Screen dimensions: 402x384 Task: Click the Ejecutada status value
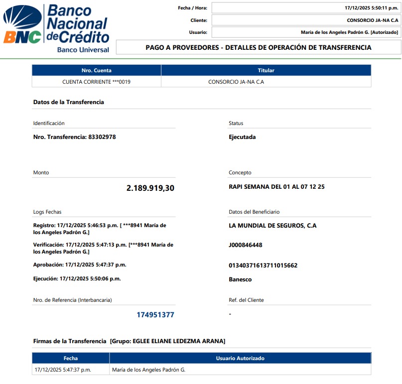click(x=242, y=137)
